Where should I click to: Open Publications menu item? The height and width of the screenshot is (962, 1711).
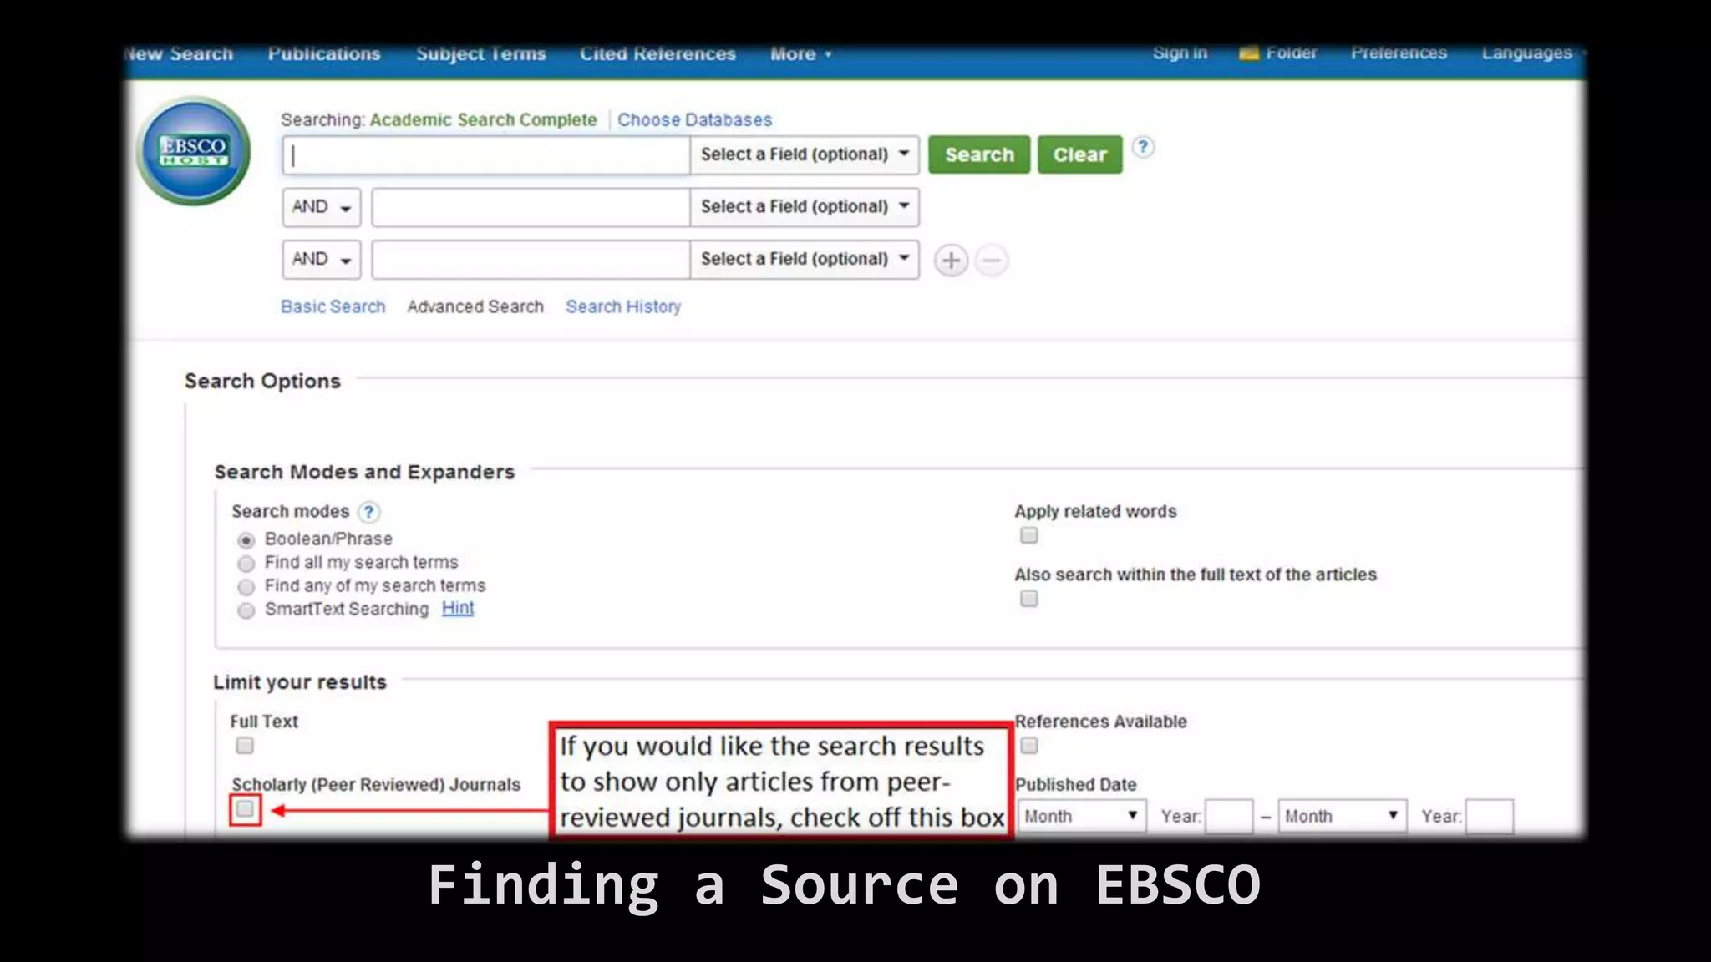coord(324,54)
